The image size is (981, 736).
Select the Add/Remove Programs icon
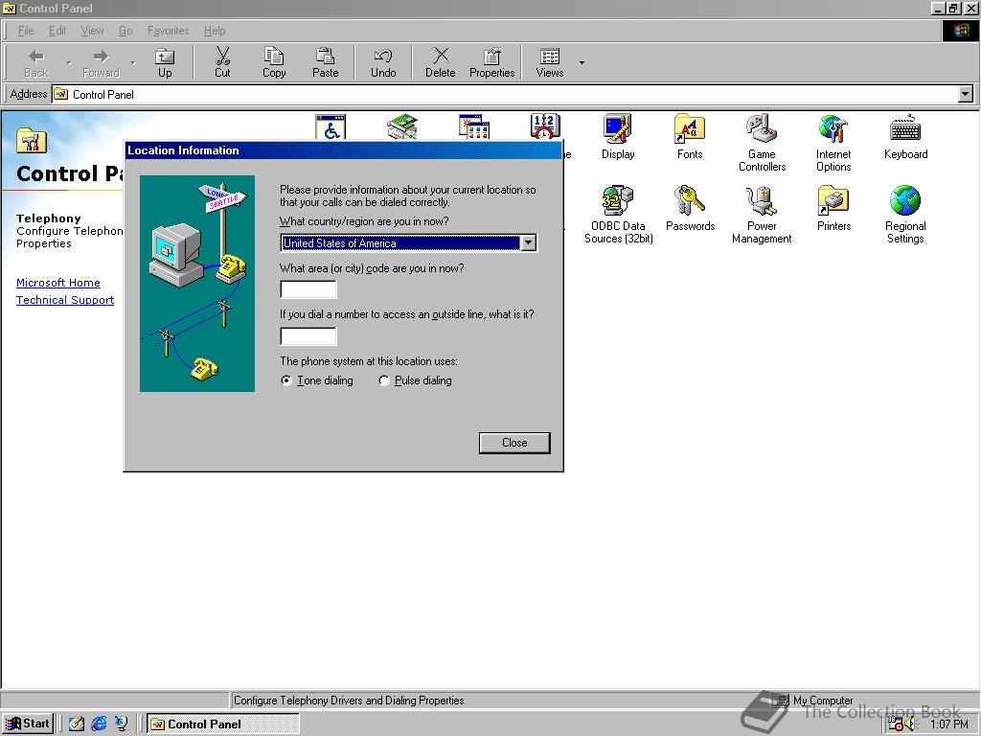(473, 127)
